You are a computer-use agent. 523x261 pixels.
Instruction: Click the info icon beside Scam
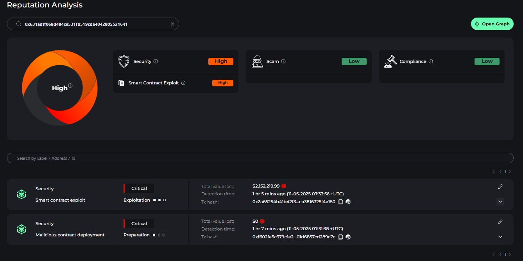[x=283, y=61]
